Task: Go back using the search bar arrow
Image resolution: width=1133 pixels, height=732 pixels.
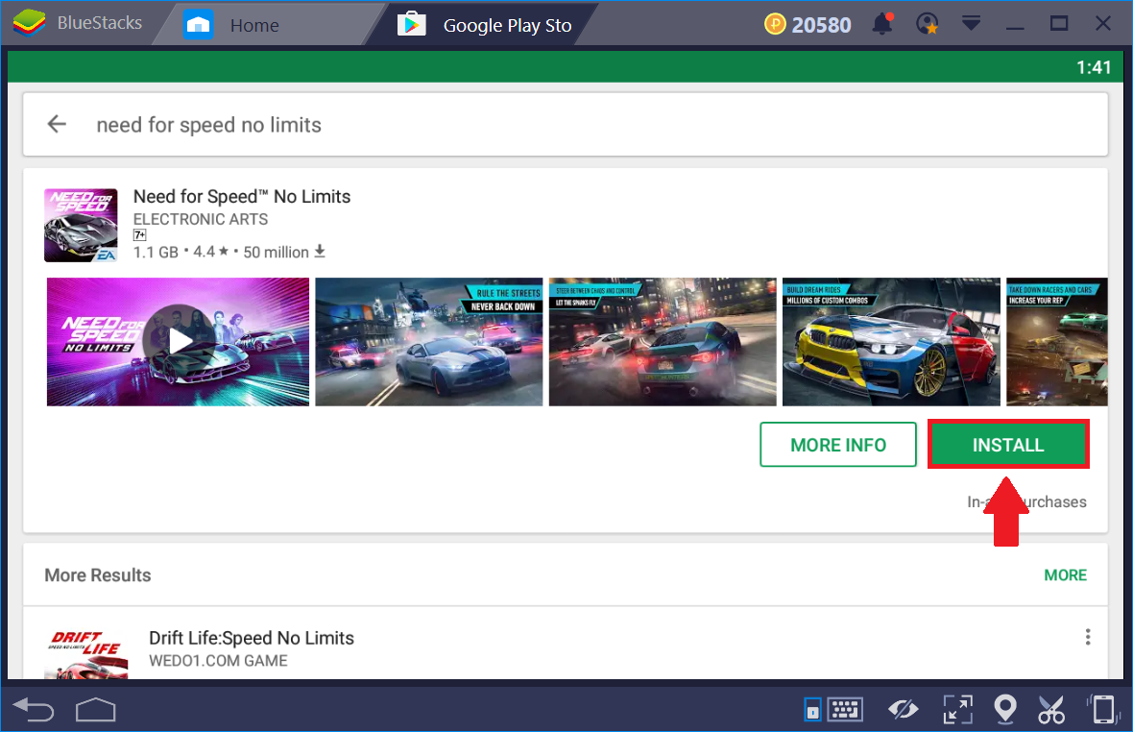Action: [x=57, y=124]
